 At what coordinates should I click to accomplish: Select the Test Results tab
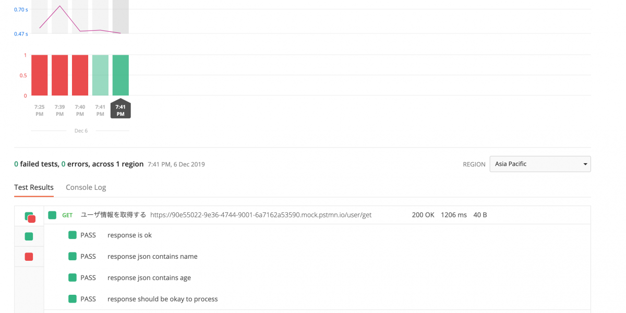click(x=34, y=187)
